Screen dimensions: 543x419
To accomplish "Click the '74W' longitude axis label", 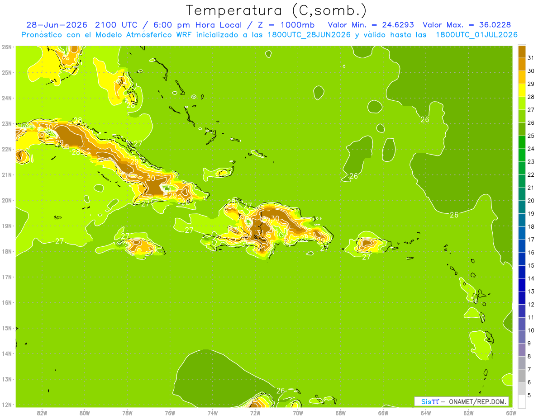I will click(x=213, y=413).
